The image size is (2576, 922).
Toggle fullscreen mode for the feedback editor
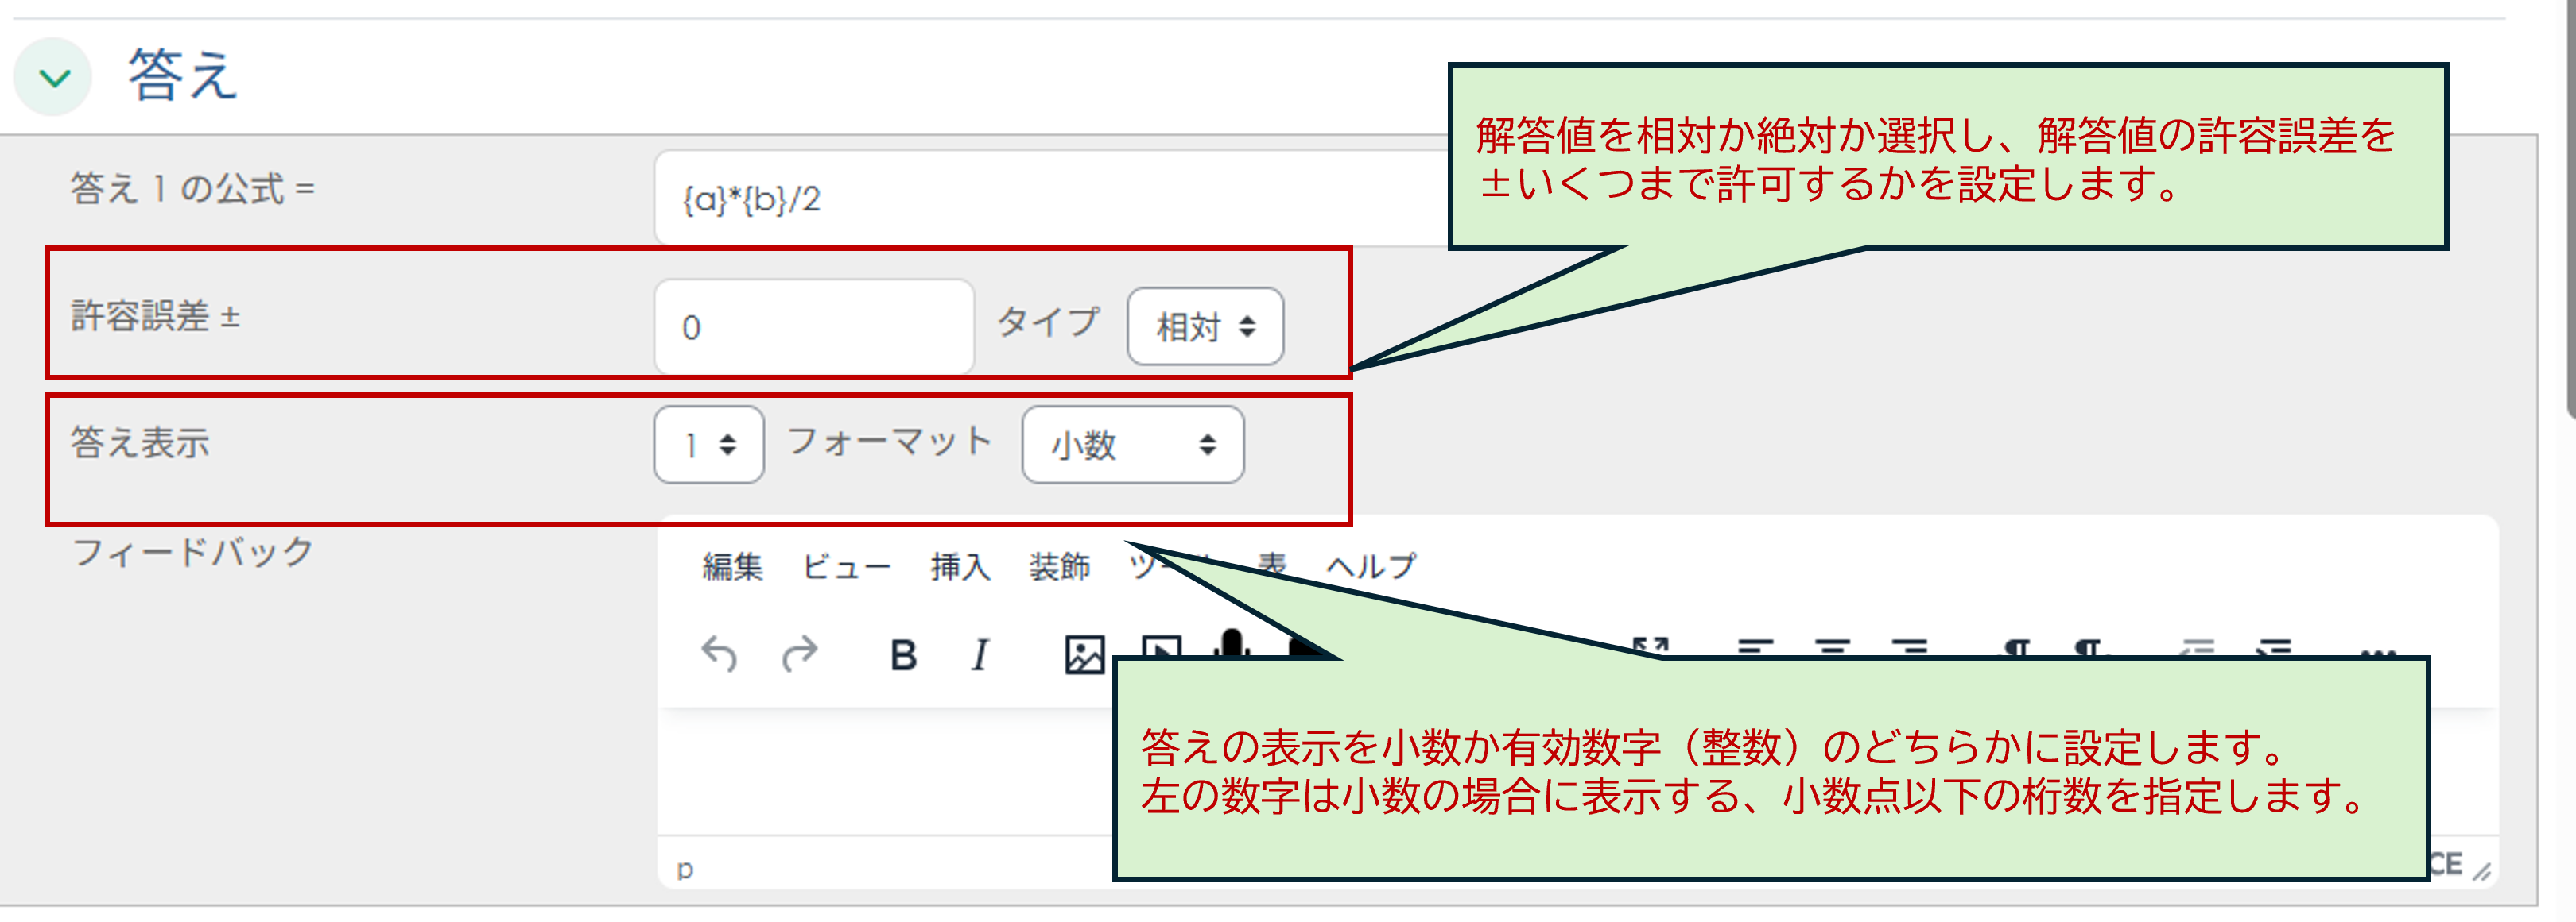click(x=1650, y=647)
